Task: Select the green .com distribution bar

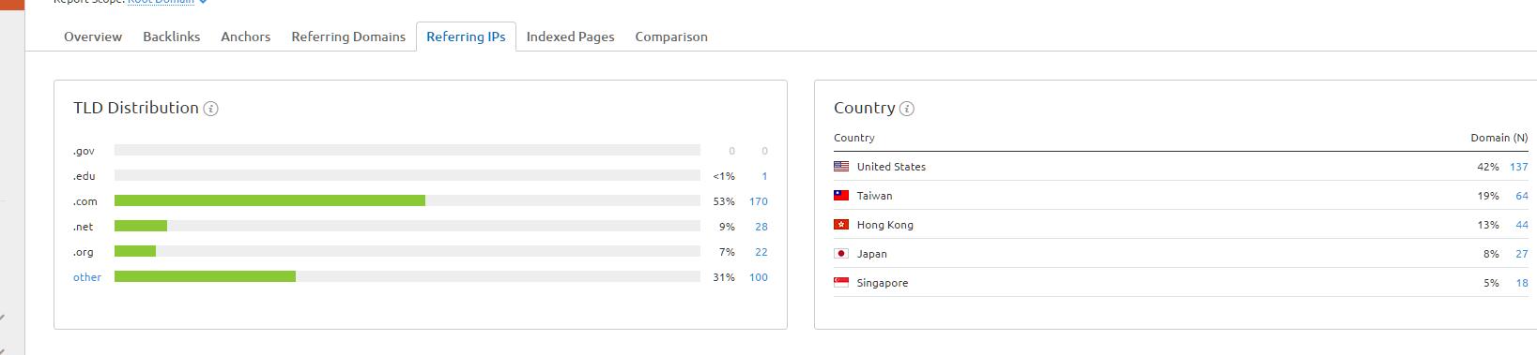Action: tap(269, 200)
